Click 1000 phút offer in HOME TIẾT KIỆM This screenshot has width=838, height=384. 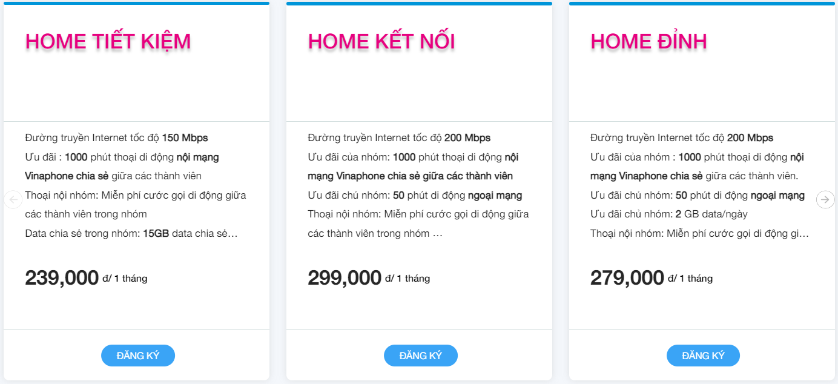tap(76, 157)
